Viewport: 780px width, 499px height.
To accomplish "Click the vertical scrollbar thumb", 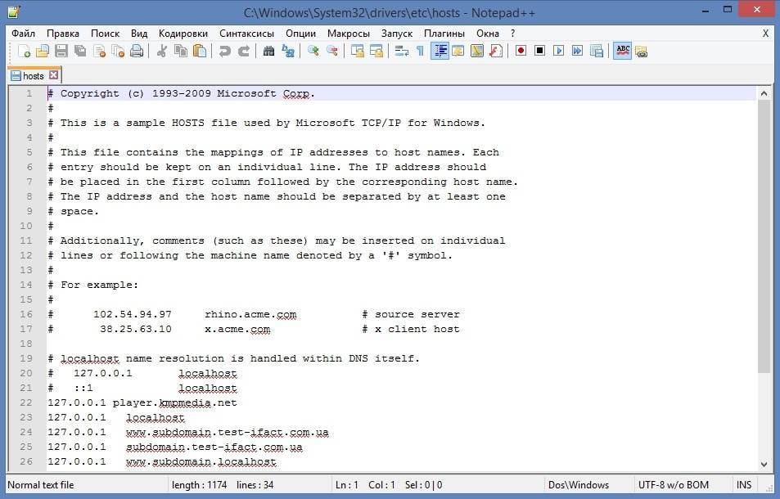I will click(x=764, y=236).
